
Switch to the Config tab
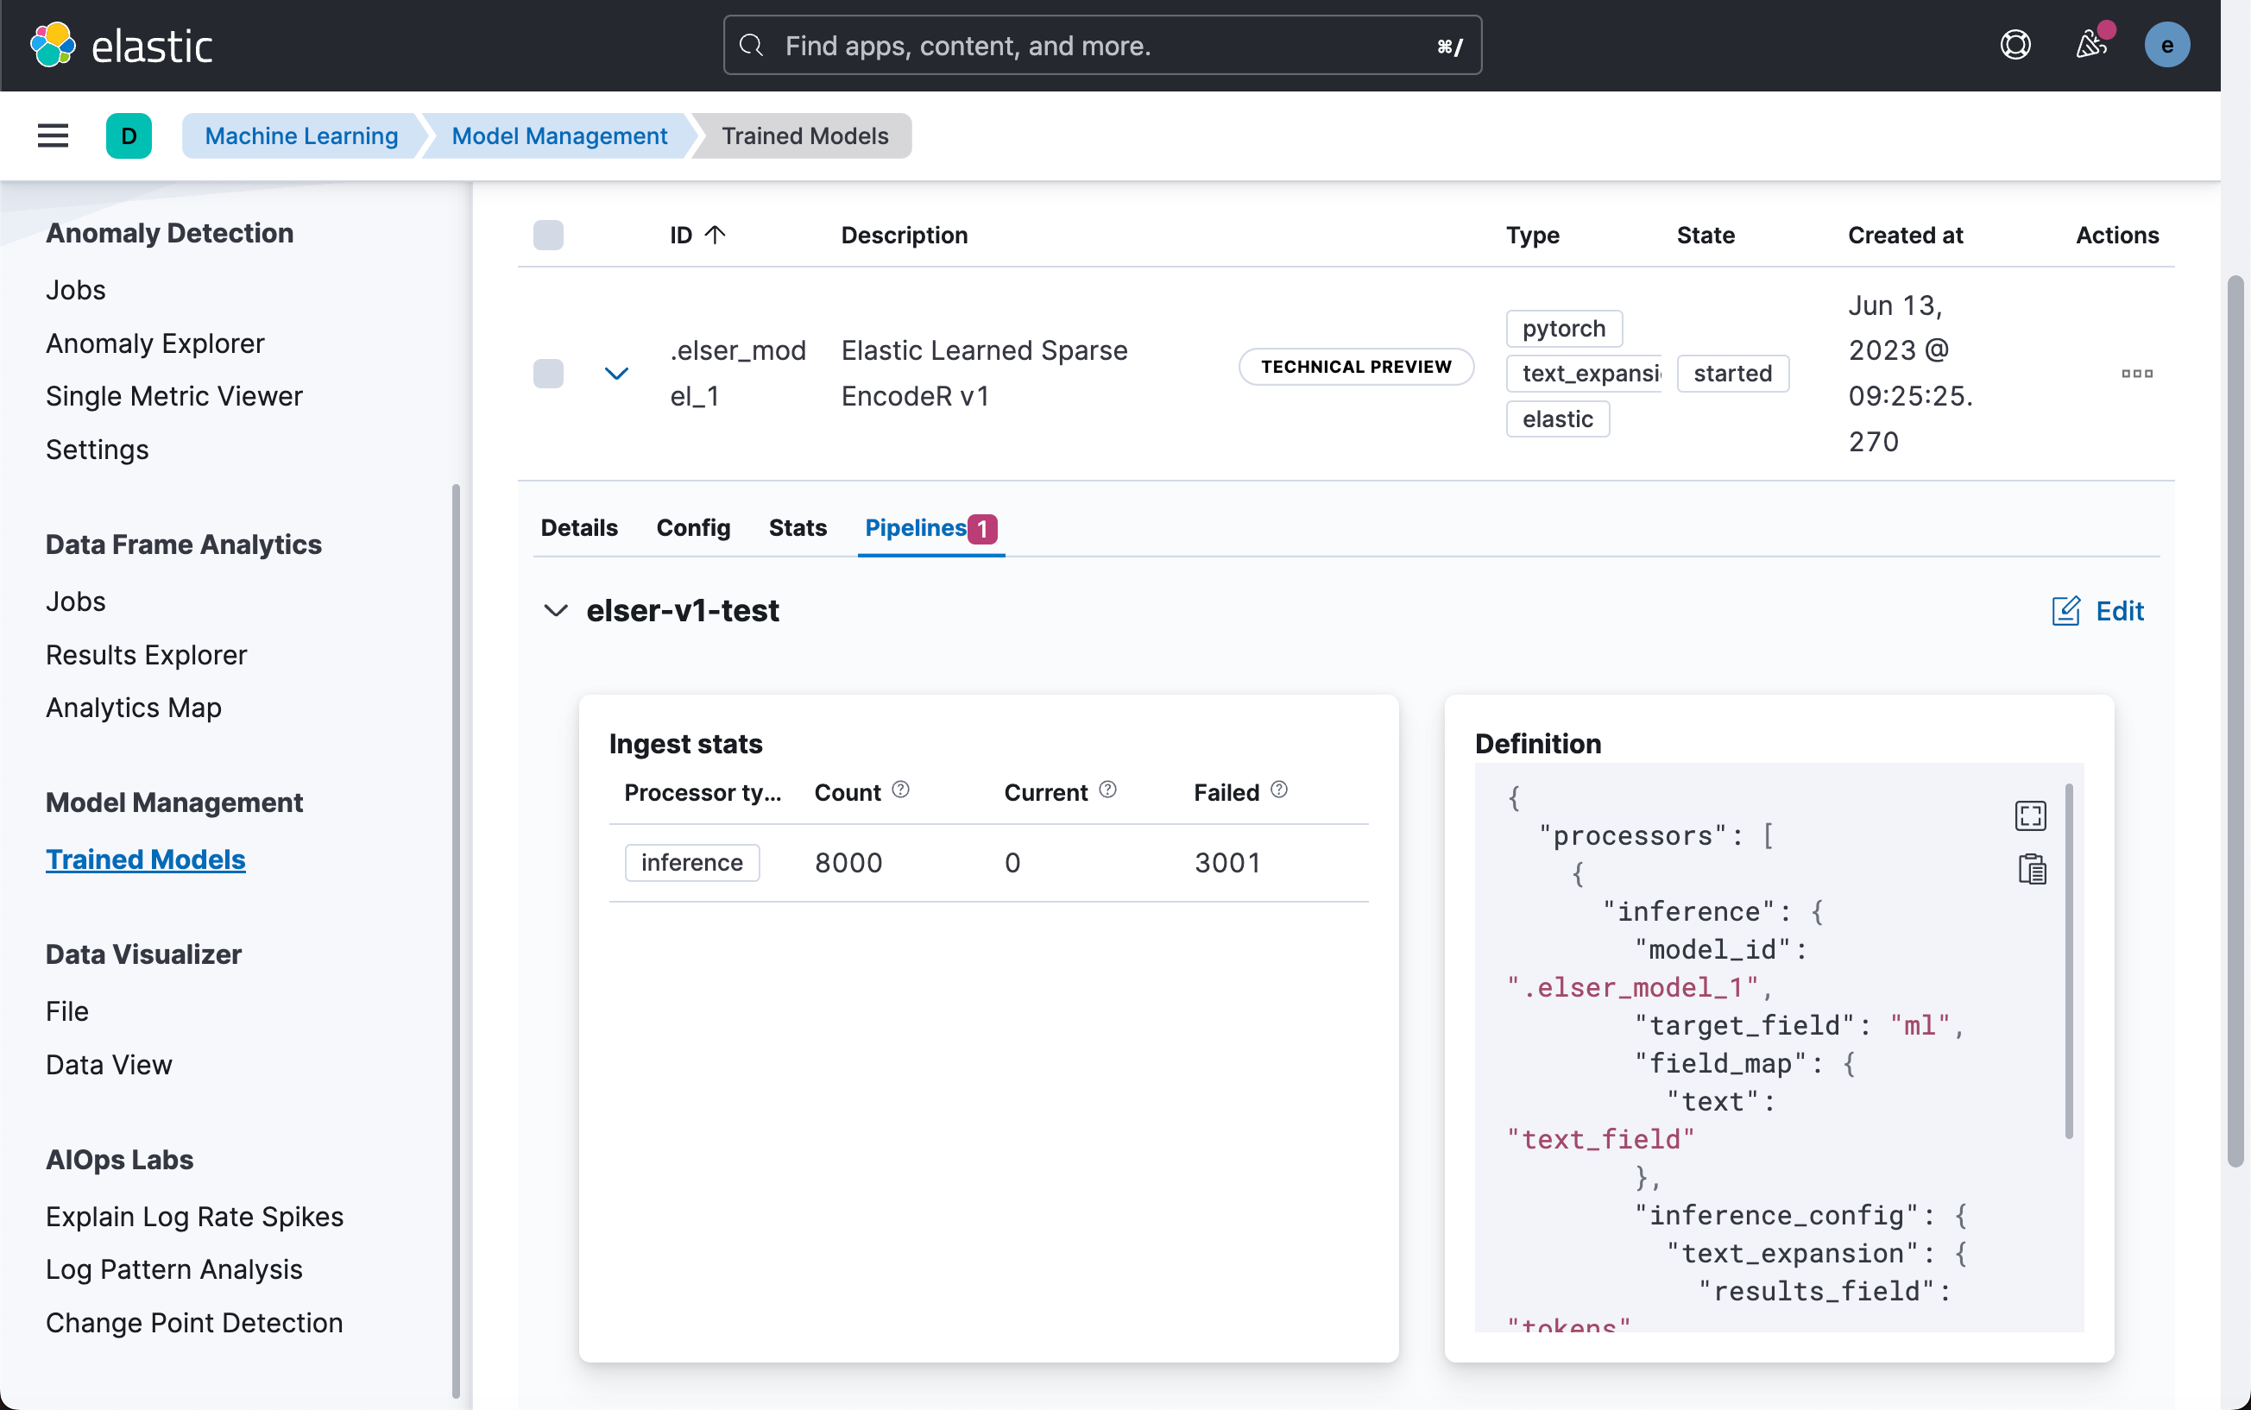[x=693, y=528]
